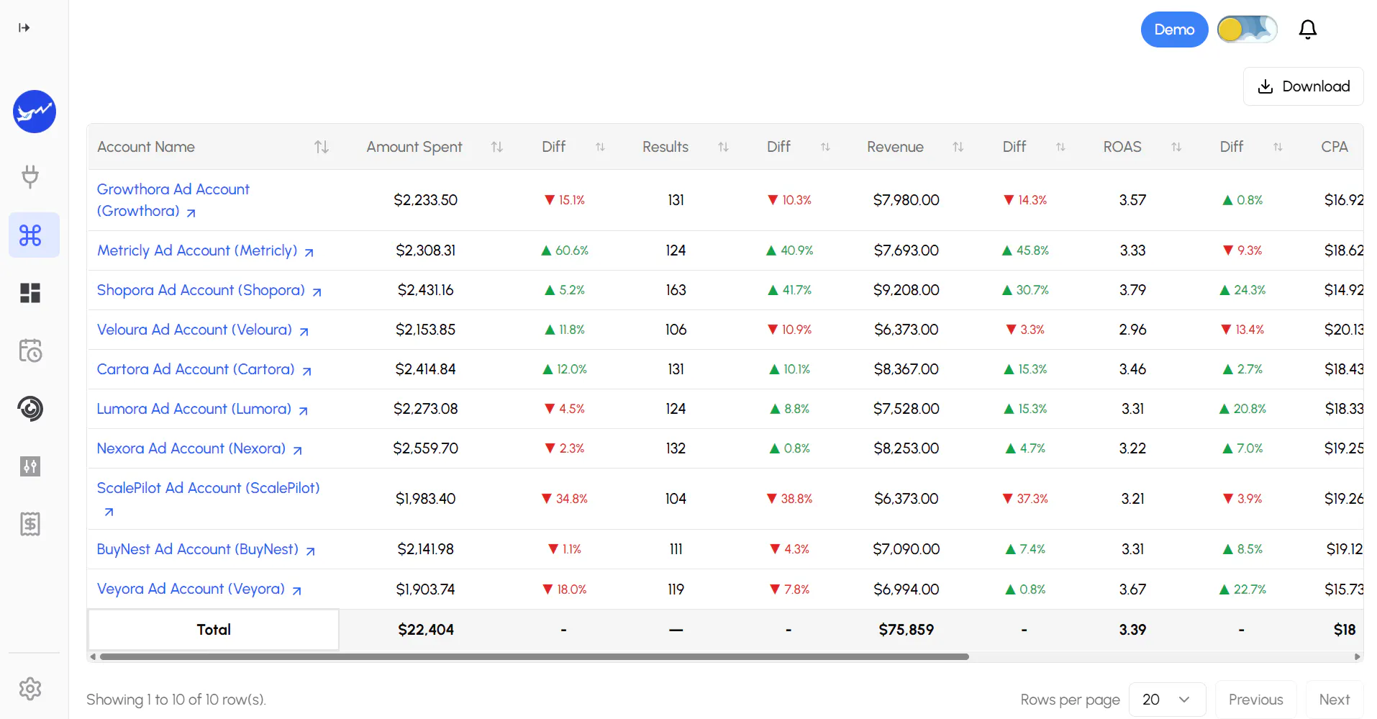Open BuyNest Ad Account link

[x=206, y=549]
